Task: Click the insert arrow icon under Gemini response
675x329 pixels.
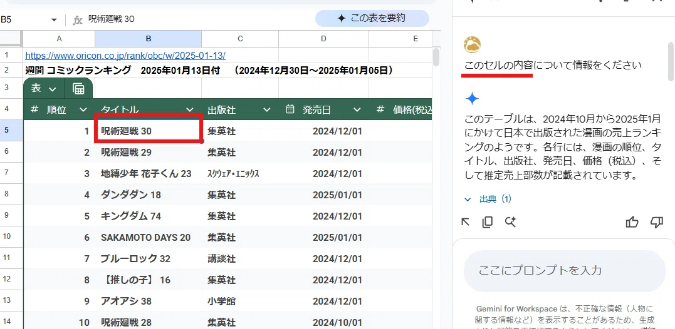Action: pyautogui.click(x=465, y=221)
